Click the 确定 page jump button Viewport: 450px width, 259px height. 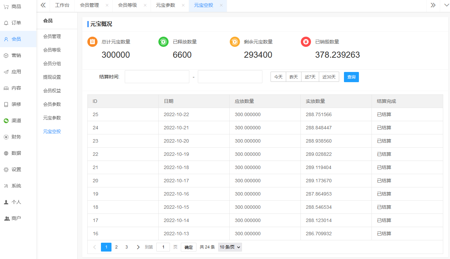coord(189,247)
